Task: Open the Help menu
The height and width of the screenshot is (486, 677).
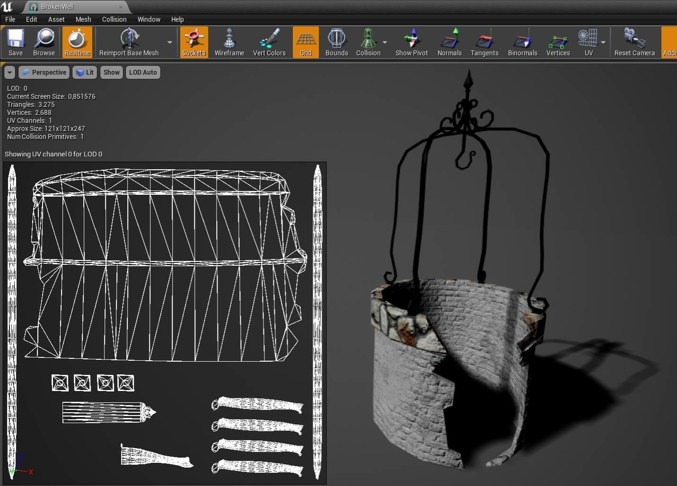Action: [177, 19]
